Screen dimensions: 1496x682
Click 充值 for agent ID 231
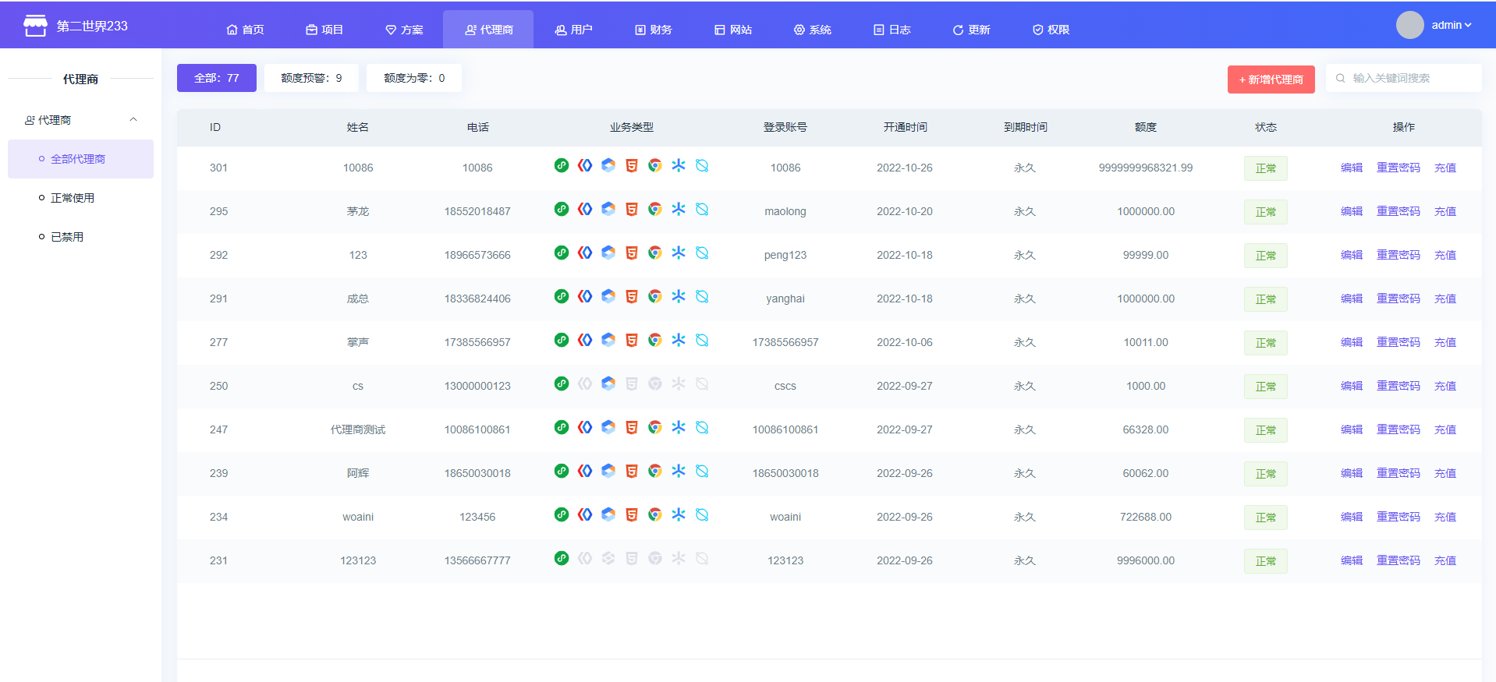coord(1445,560)
